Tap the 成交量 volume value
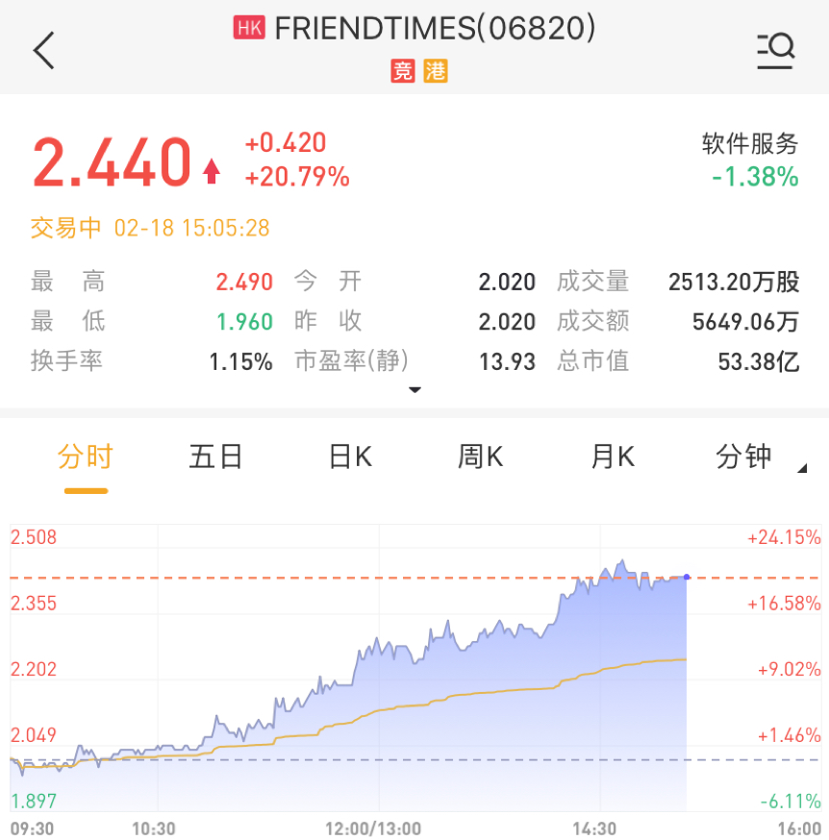Screen dimensions: 829x840 coord(733,282)
